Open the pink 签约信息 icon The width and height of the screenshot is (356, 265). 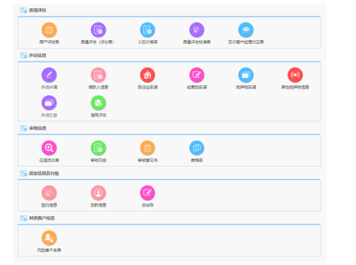[49, 193]
